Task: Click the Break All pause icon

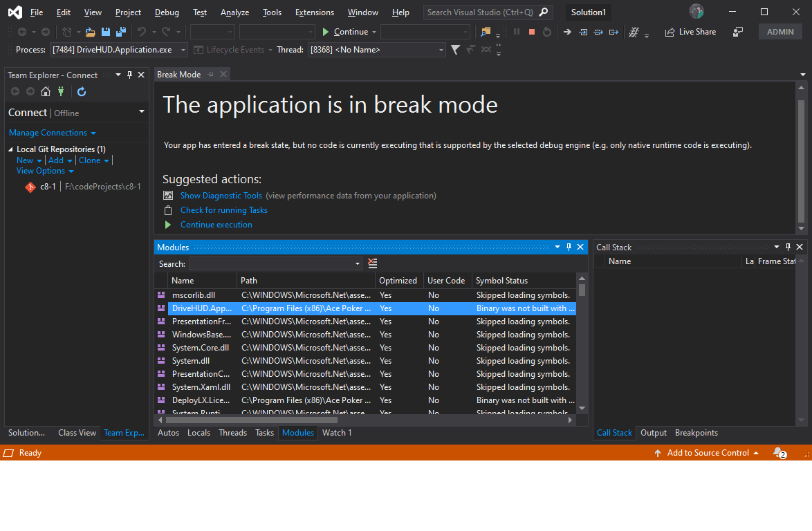Action: click(x=516, y=31)
